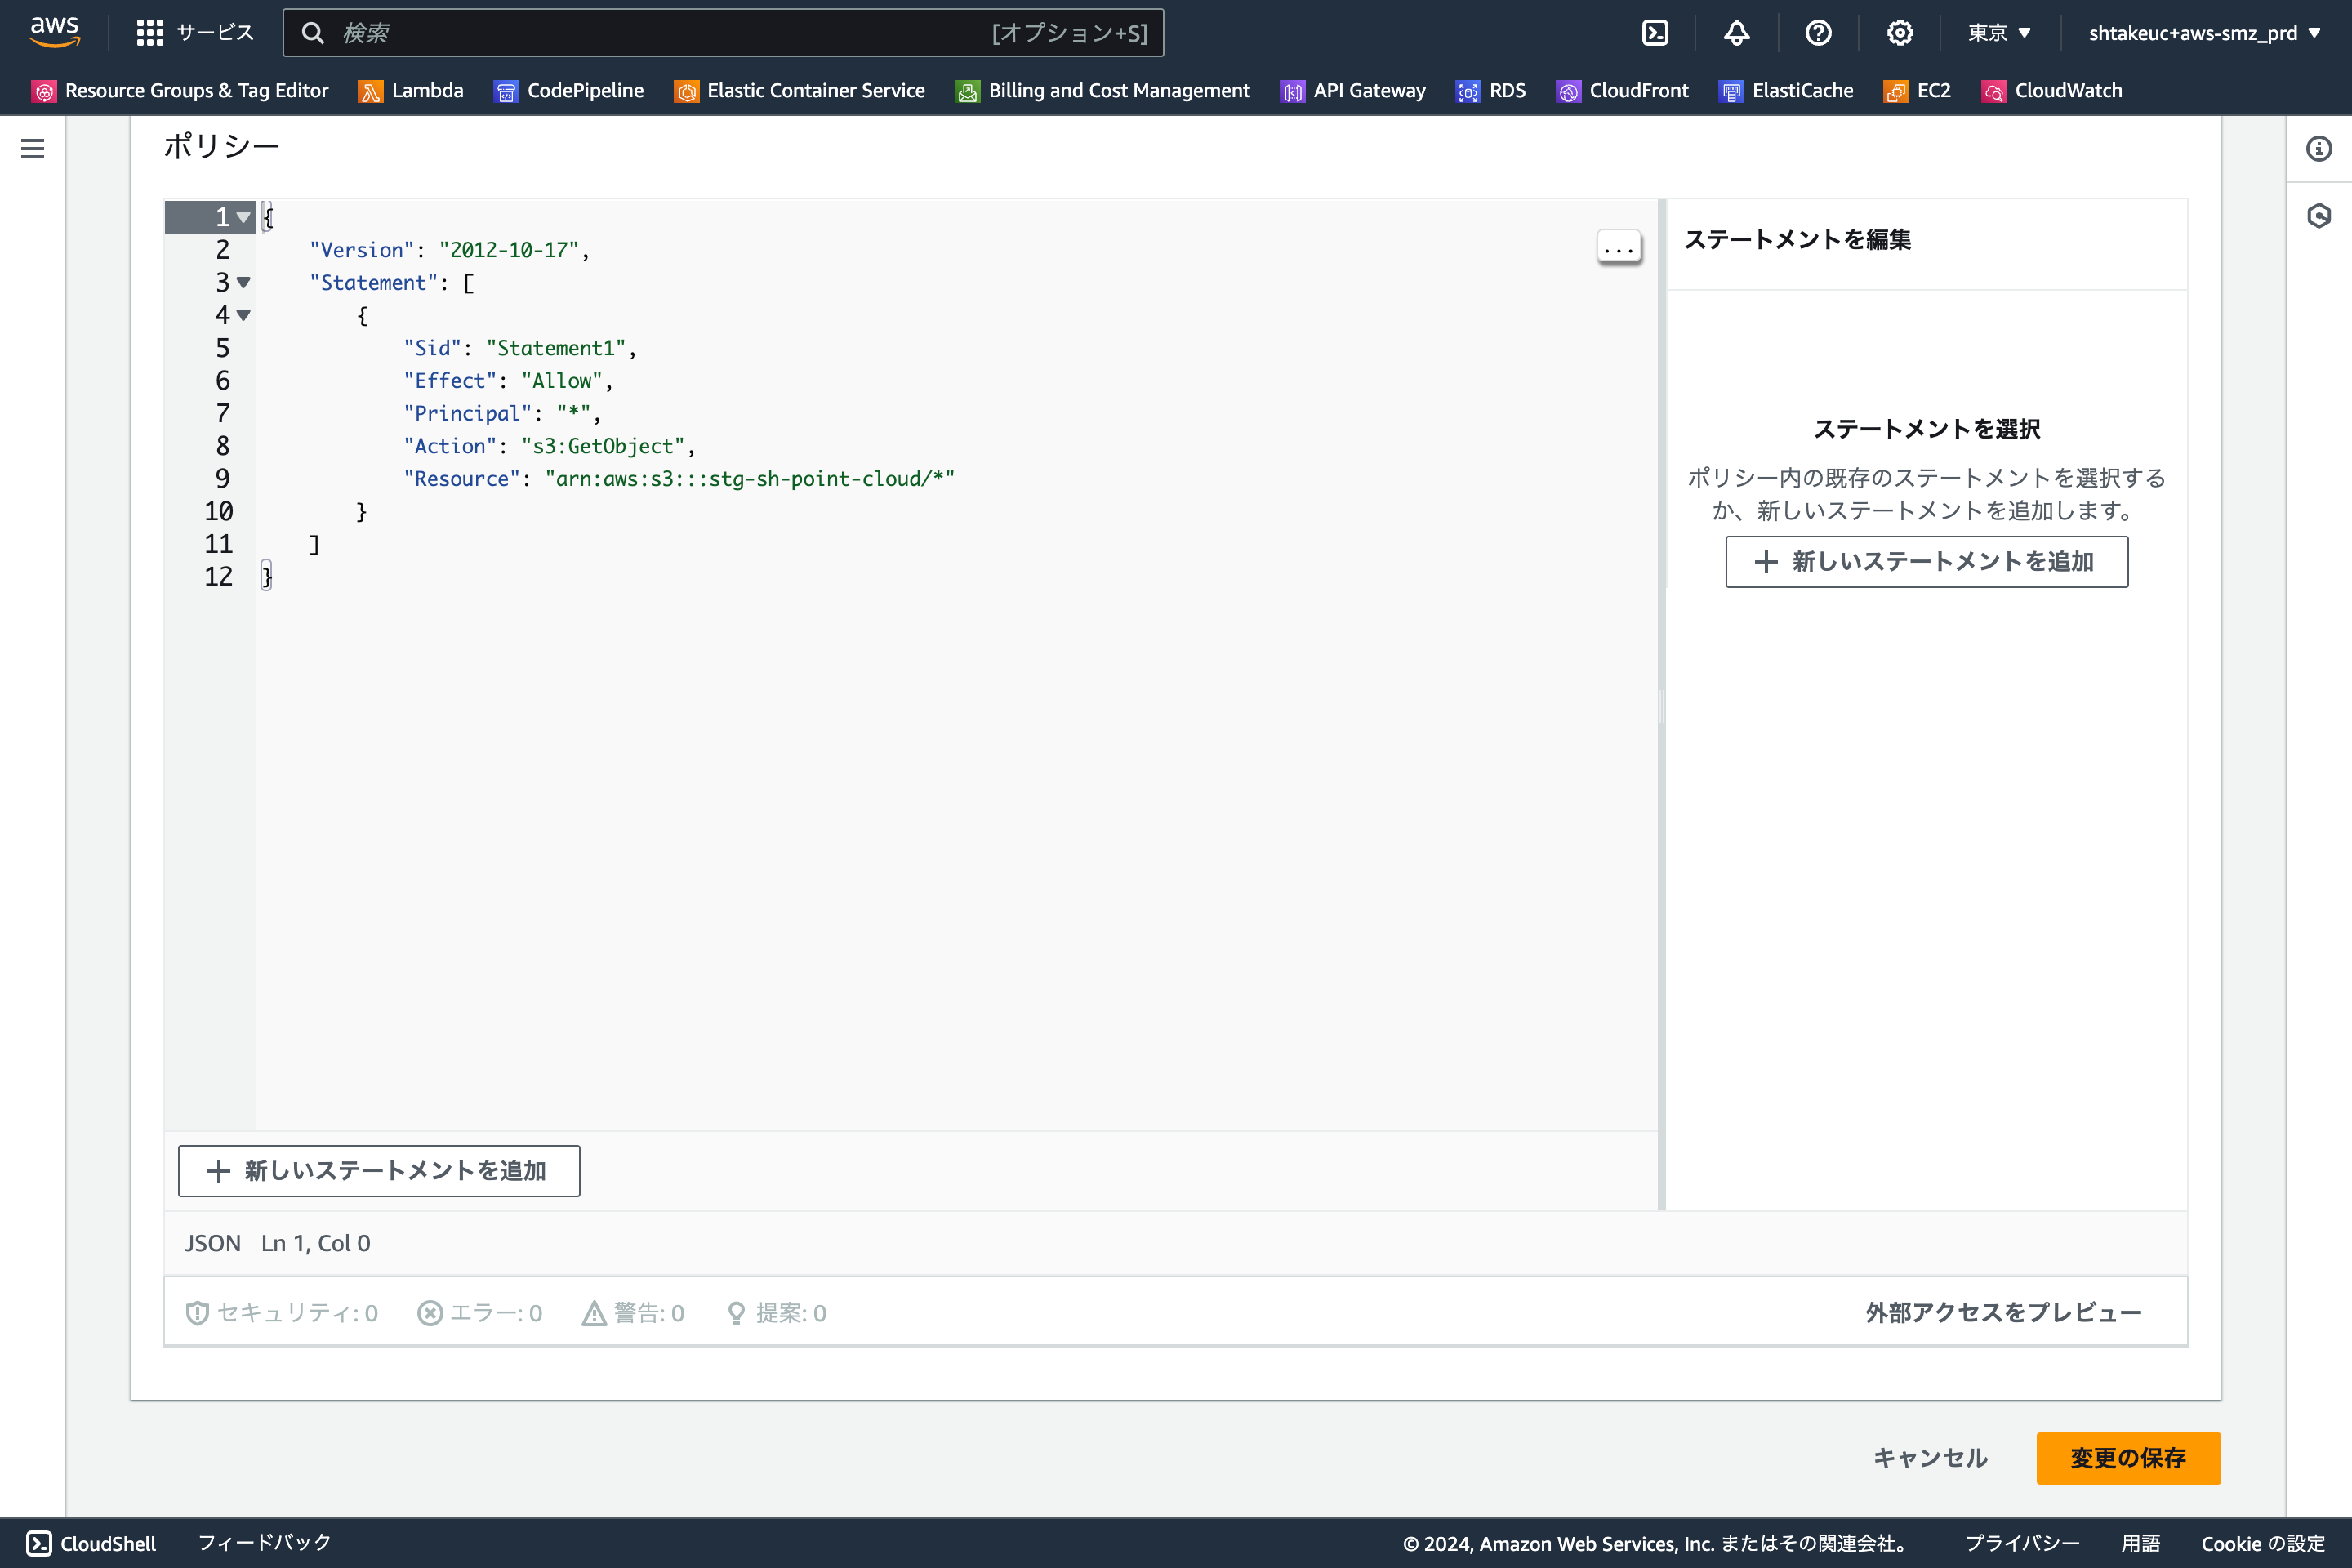The image size is (2352, 1568).
Task: Collapse the Statement block at line 3
Action: 243,283
